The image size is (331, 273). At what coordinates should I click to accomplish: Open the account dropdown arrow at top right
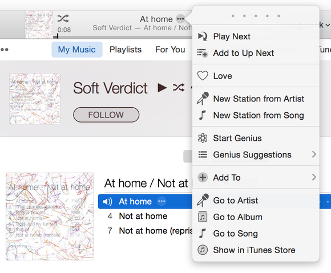coord(328,25)
